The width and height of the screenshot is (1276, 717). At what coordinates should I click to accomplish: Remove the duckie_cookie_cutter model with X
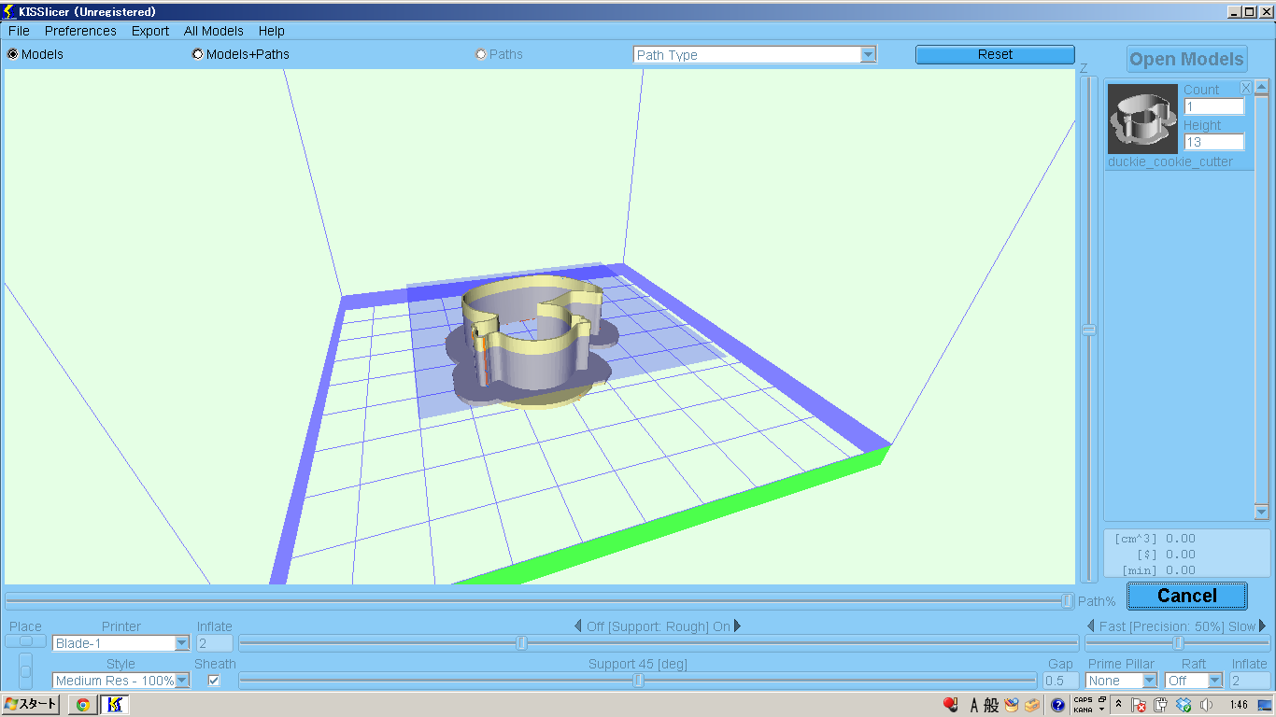coord(1245,88)
